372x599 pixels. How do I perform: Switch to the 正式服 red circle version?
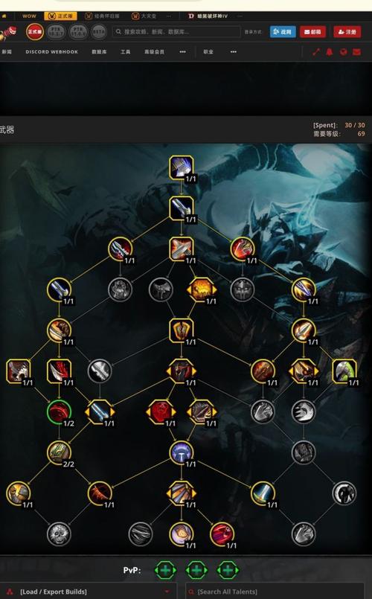click(35, 32)
